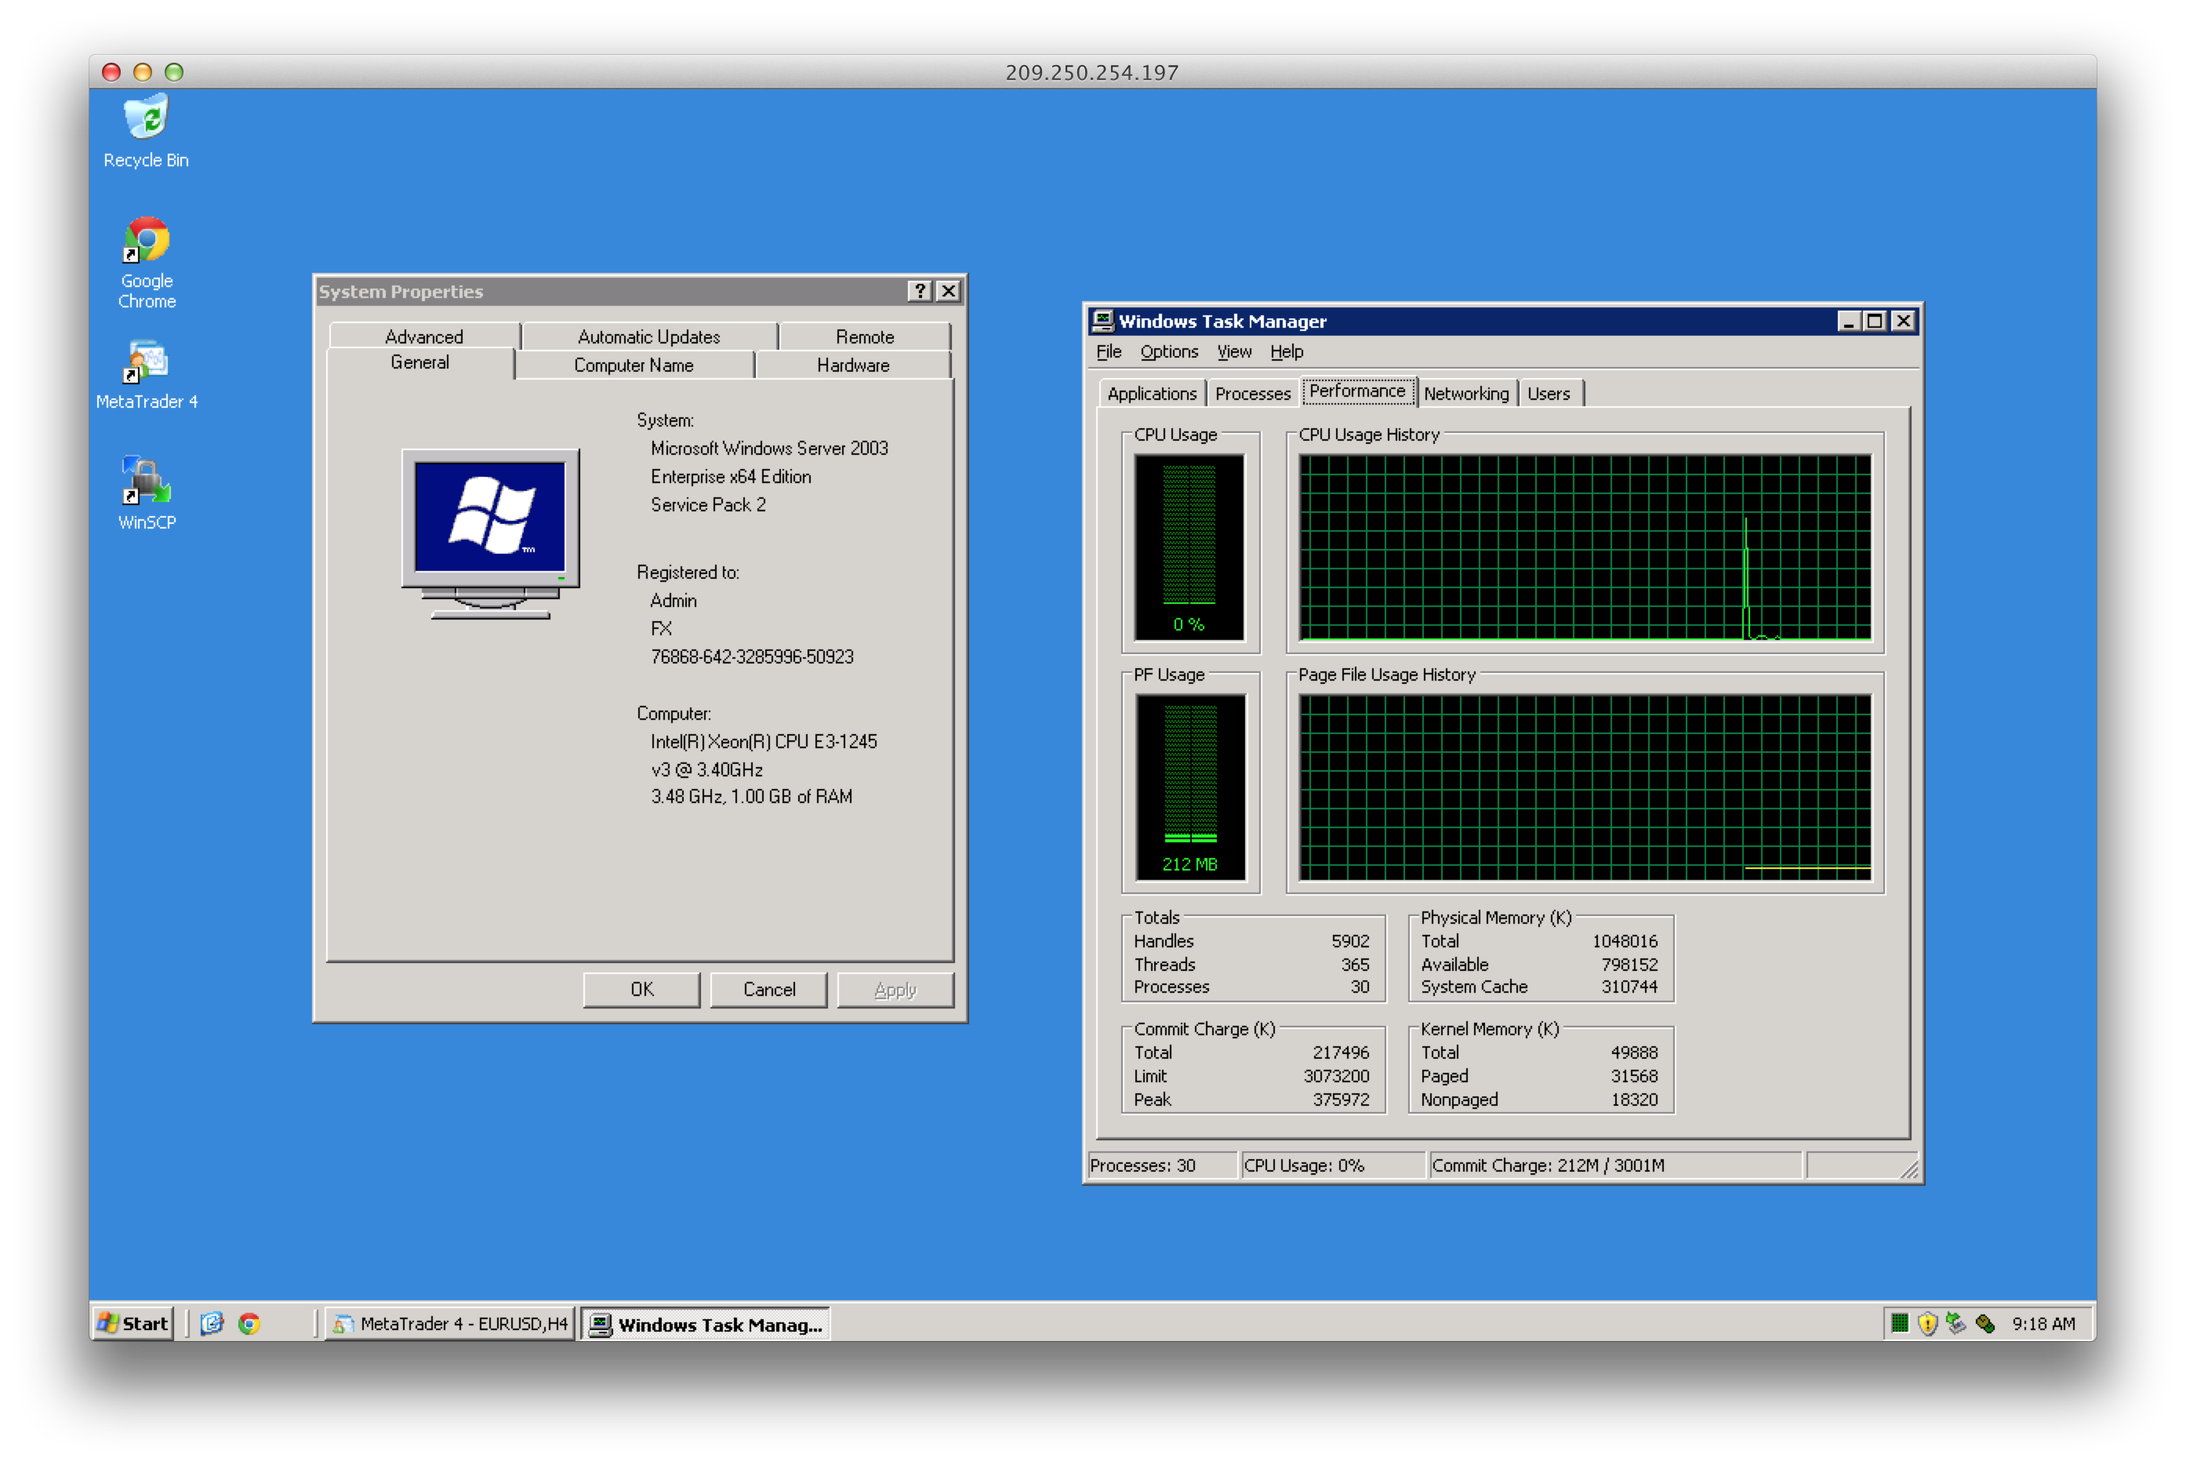Switch to the MetaTrader 4 EURUSD taskbar button
Screen dimensions: 2186x1465
(x=450, y=1323)
